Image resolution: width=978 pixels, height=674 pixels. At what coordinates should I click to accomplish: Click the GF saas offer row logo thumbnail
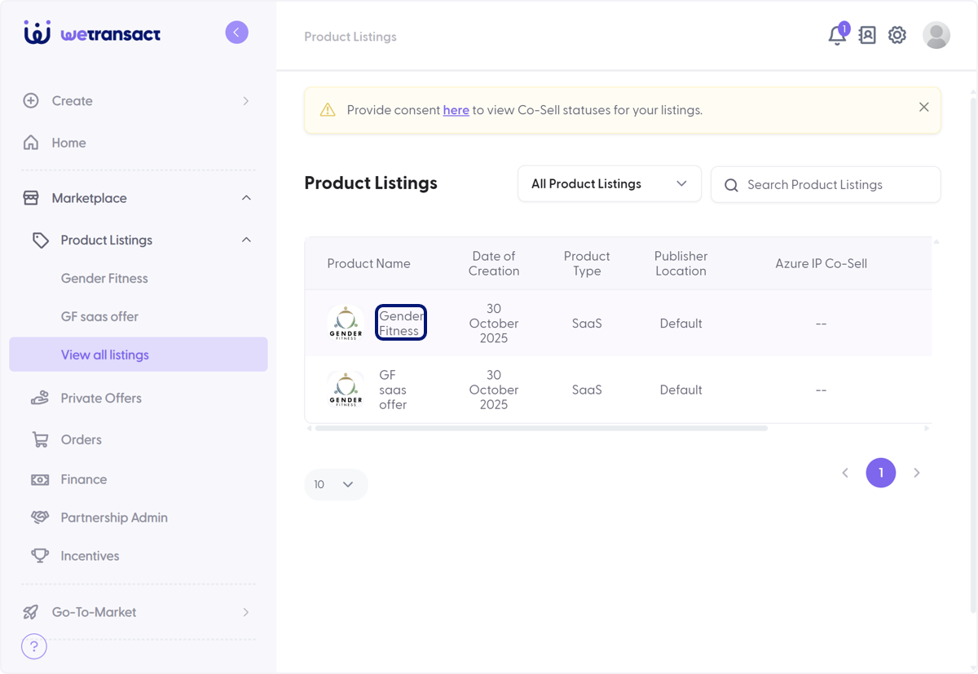346,390
